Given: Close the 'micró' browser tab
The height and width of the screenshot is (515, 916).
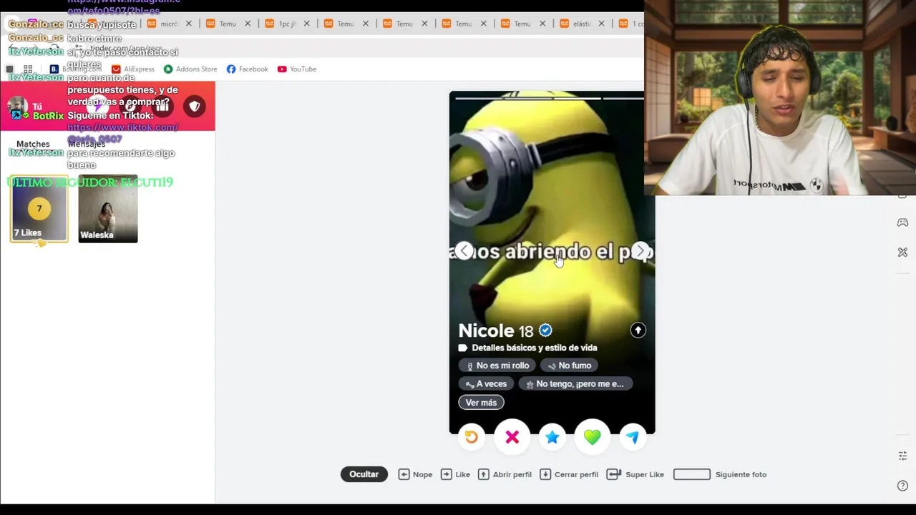Looking at the screenshot, I should pos(189,24).
